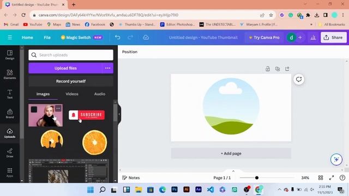Open the Canva hamburger menu
Viewport: 349px width, 196px height.
(10, 38)
